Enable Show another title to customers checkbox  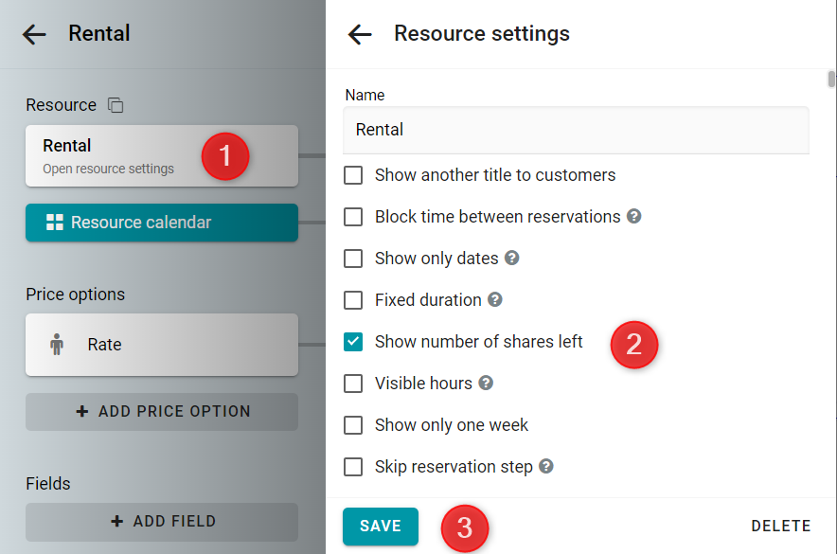pyautogui.click(x=353, y=175)
